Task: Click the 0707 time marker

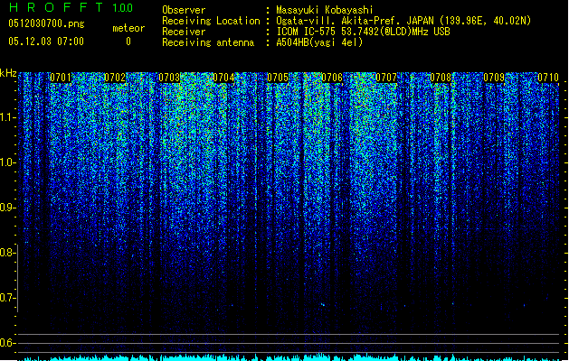Action: 386,78
